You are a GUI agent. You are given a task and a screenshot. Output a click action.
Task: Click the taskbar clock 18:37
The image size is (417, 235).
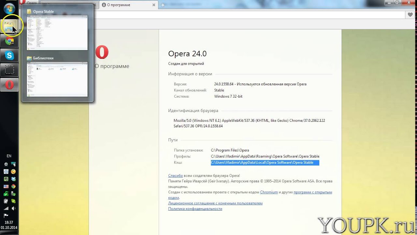click(9, 223)
